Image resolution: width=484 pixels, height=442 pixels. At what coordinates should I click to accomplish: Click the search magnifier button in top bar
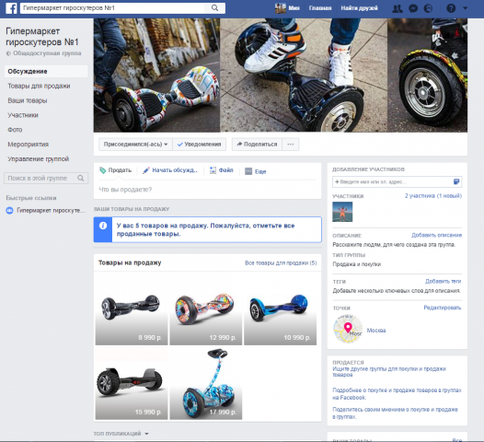point(214,8)
